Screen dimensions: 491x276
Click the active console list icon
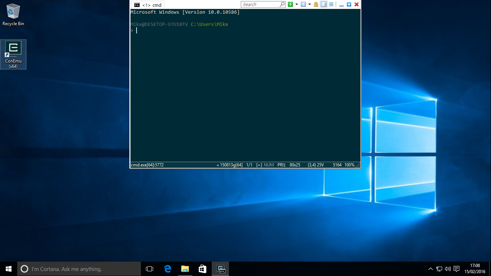(x=303, y=4)
